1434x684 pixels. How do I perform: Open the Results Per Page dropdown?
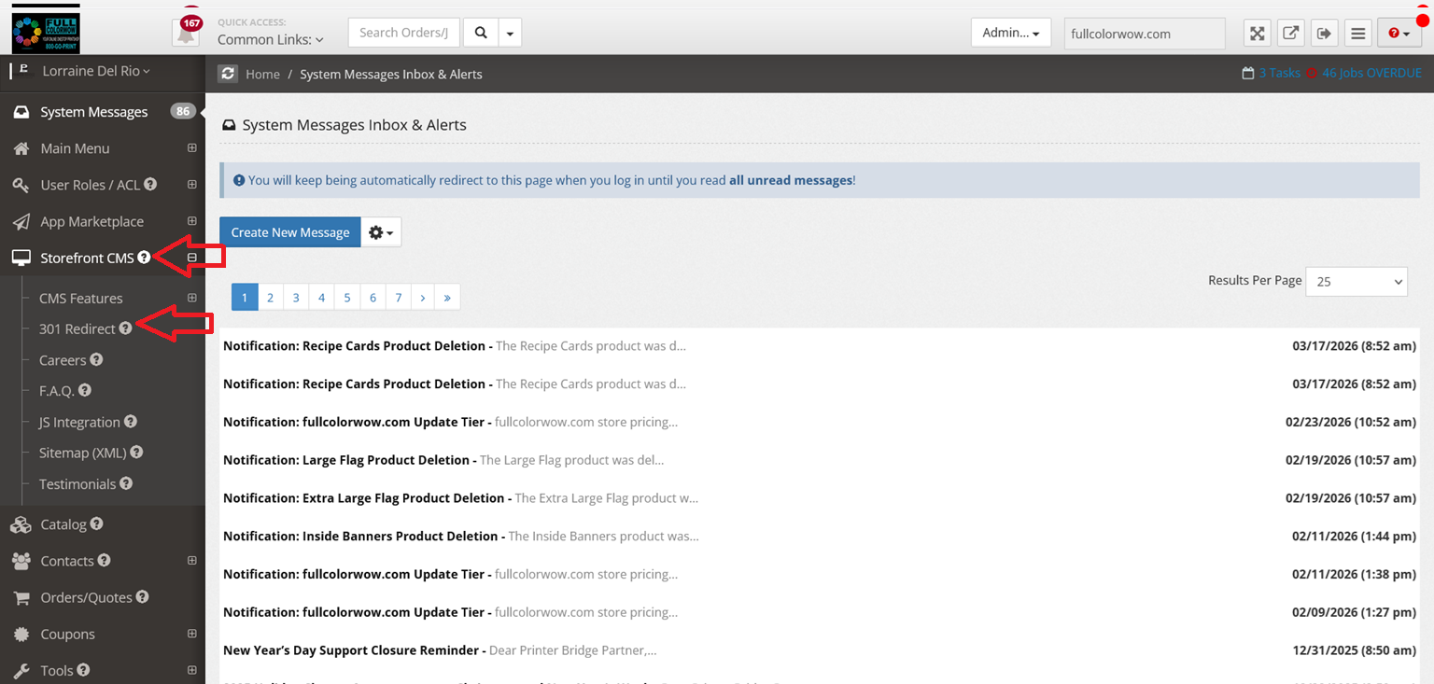pos(1356,281)
